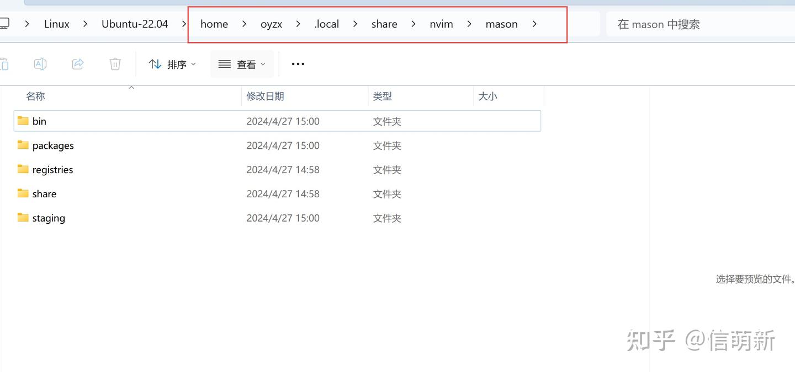
Task: Open the See more (...) toolbar menu
Action: click(298, 63)
